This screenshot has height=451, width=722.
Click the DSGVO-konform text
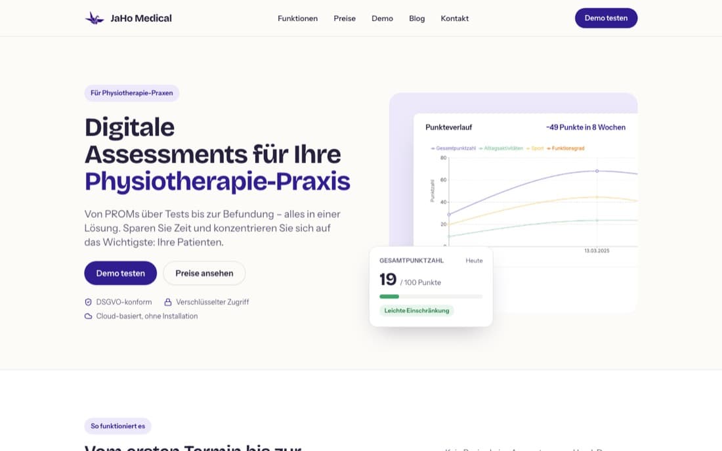click(x=124, y=302)
